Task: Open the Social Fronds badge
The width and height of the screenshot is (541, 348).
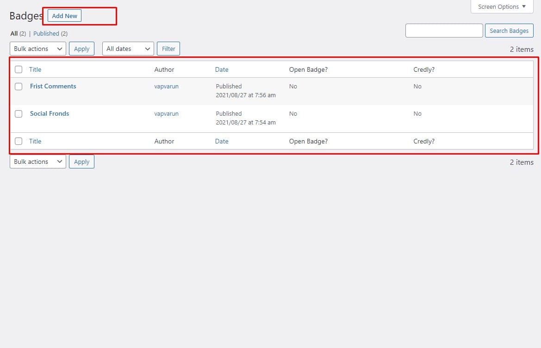Action: point(50,113)
